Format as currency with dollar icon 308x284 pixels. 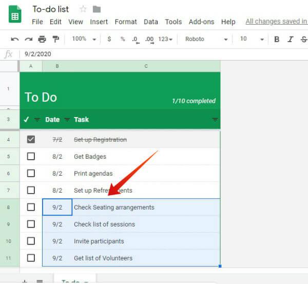point(109,39)
